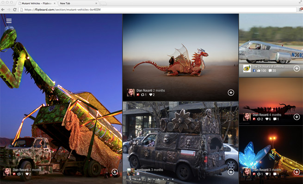303x184 pixels.
Task: Open the red dragon vehicle photo
Action: pyautogui.click(x=180, y=57)
